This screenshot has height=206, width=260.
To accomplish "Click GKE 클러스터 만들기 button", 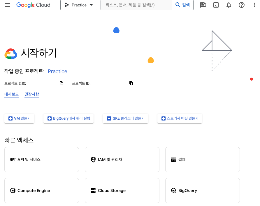I will (125, 118).
